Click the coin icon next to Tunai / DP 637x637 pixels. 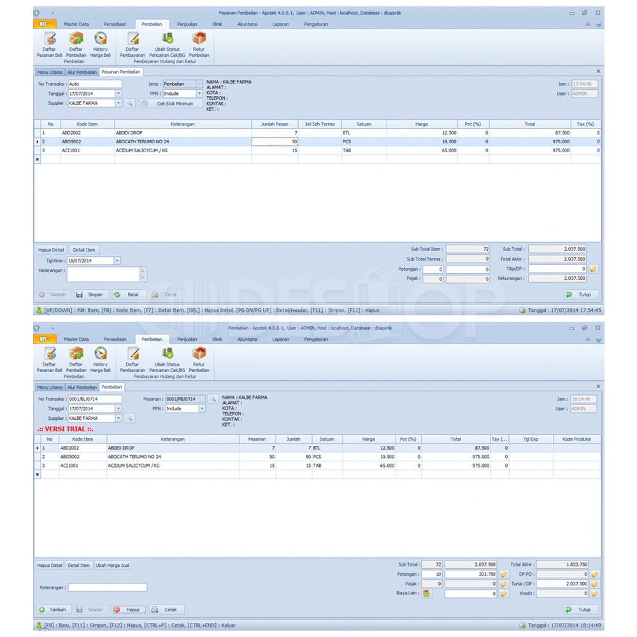[x=594, y=583]
